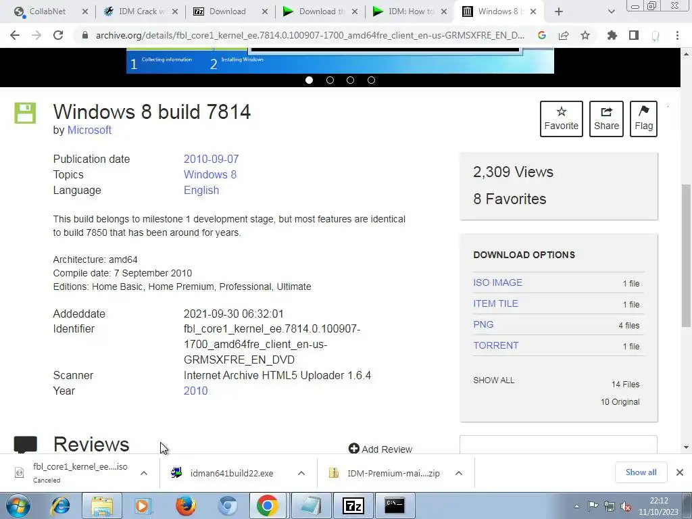692x519 pixels.
Task: Open the TORRENT download option
Action: pyautogui.click(x=496, y=345)
